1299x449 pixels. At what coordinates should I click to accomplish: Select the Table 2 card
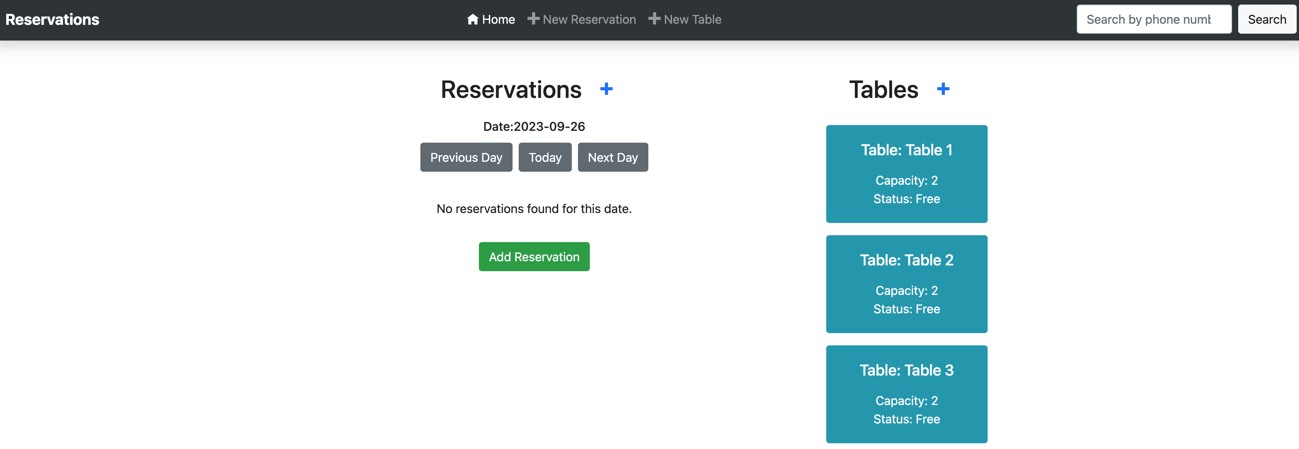[x=906, y=284]
